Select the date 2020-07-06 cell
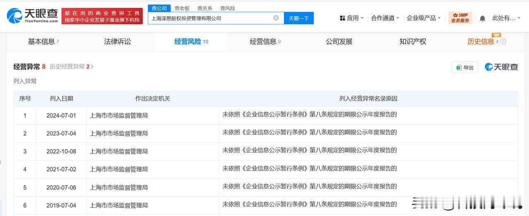This screenshot has height=216, width=529. tap(61, 187)
